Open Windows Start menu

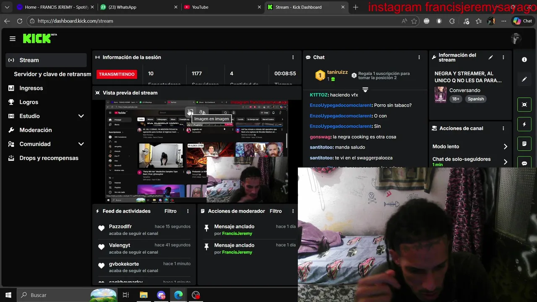tap(8, 295)
